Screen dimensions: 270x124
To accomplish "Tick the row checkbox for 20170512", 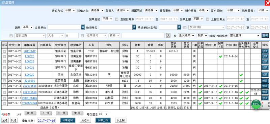I will pyautogui.click(x=4, y=51).
